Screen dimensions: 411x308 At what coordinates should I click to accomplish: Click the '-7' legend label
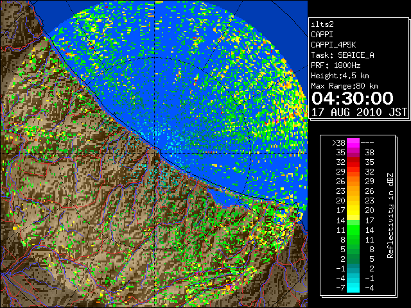pos(341,288)
